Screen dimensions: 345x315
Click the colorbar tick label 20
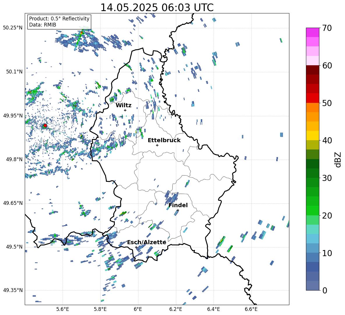coord(327,216)
